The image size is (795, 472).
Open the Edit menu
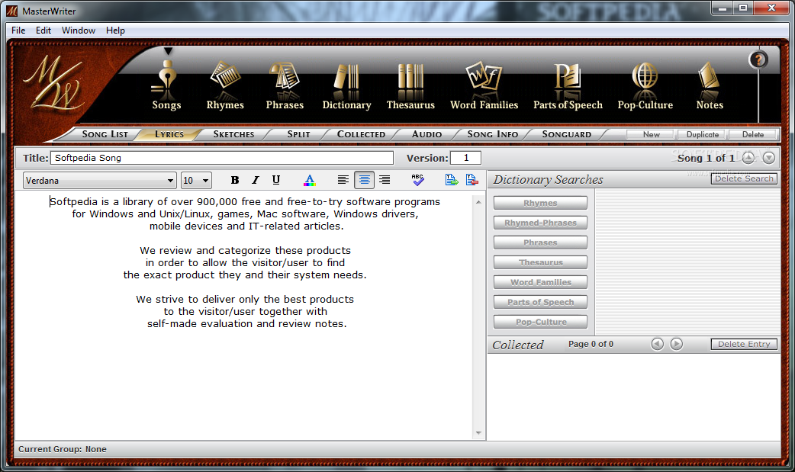43,31
